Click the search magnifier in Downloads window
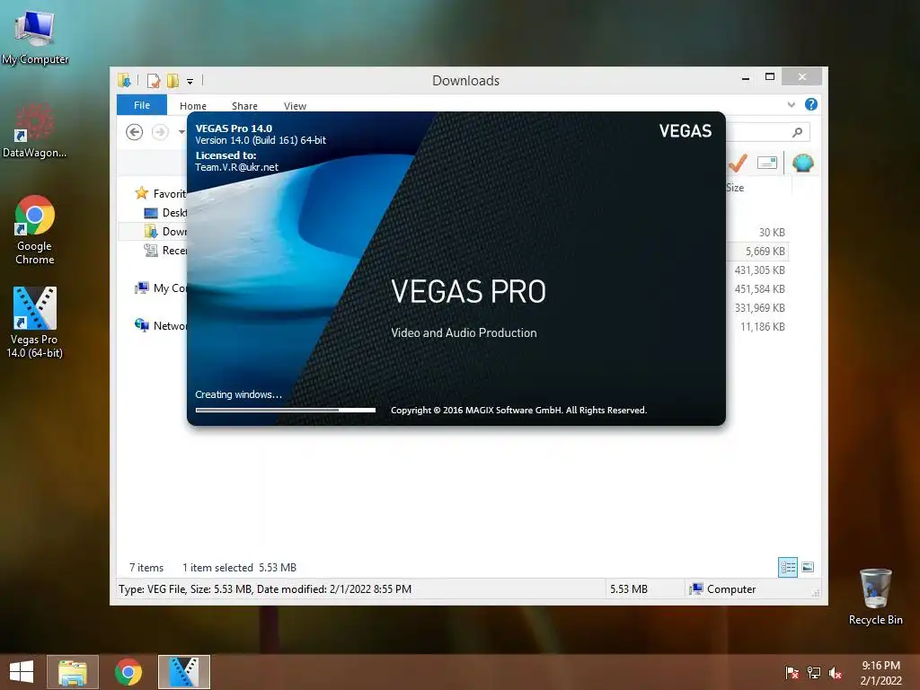Image resolution: width=920 pixels, height=690 pixels. [x=797, y=133]
